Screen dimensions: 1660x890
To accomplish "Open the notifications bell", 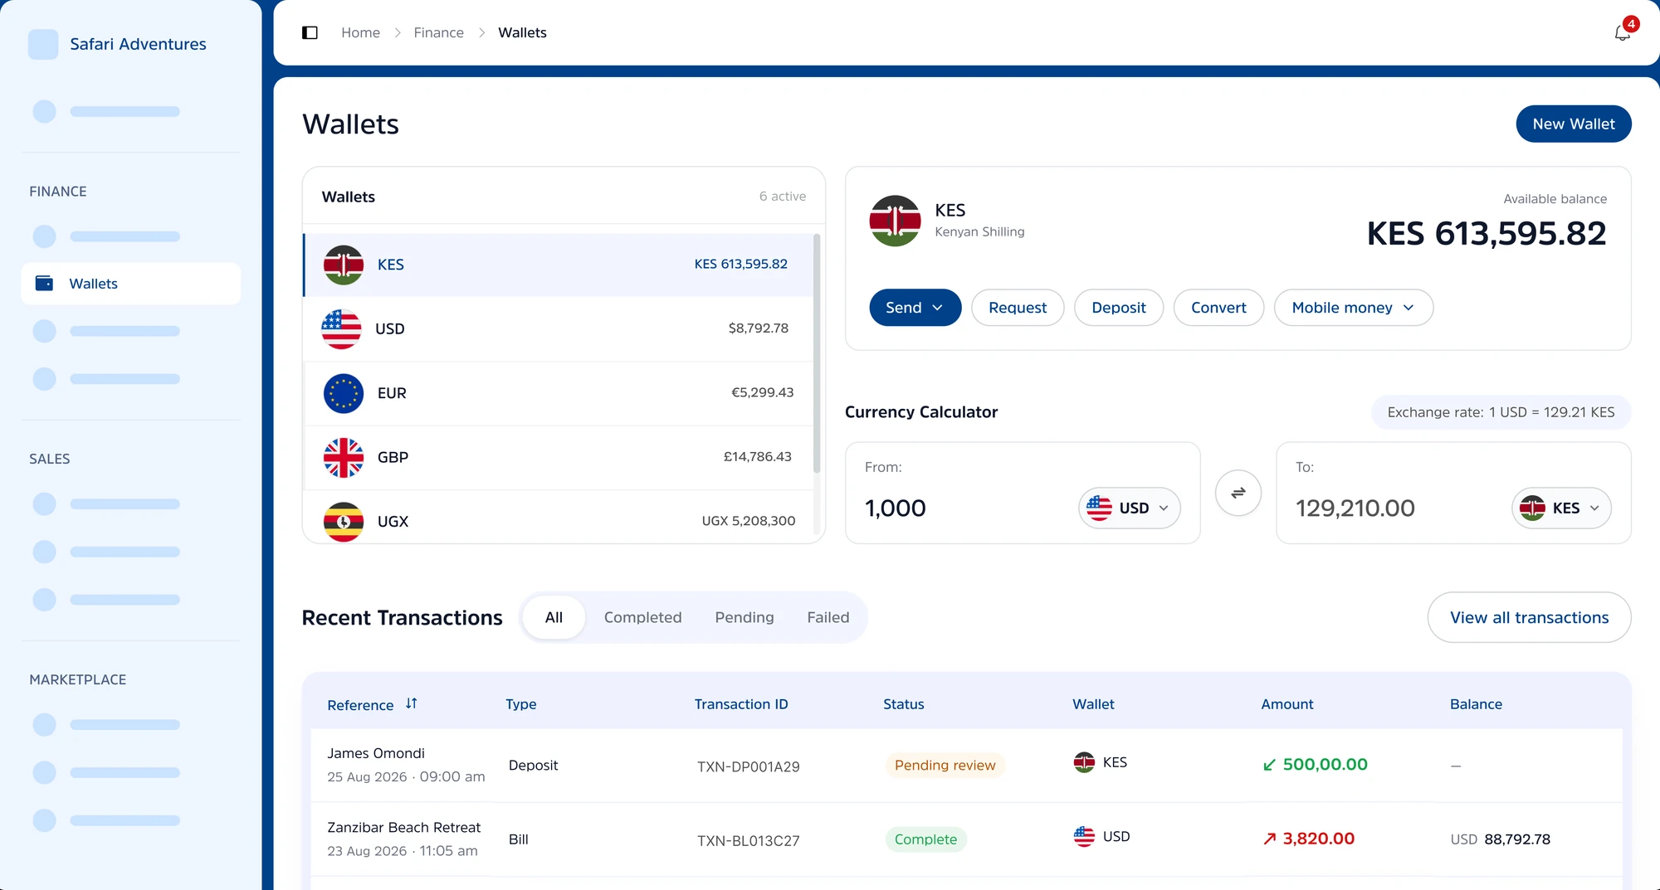I will [1623, 32].
